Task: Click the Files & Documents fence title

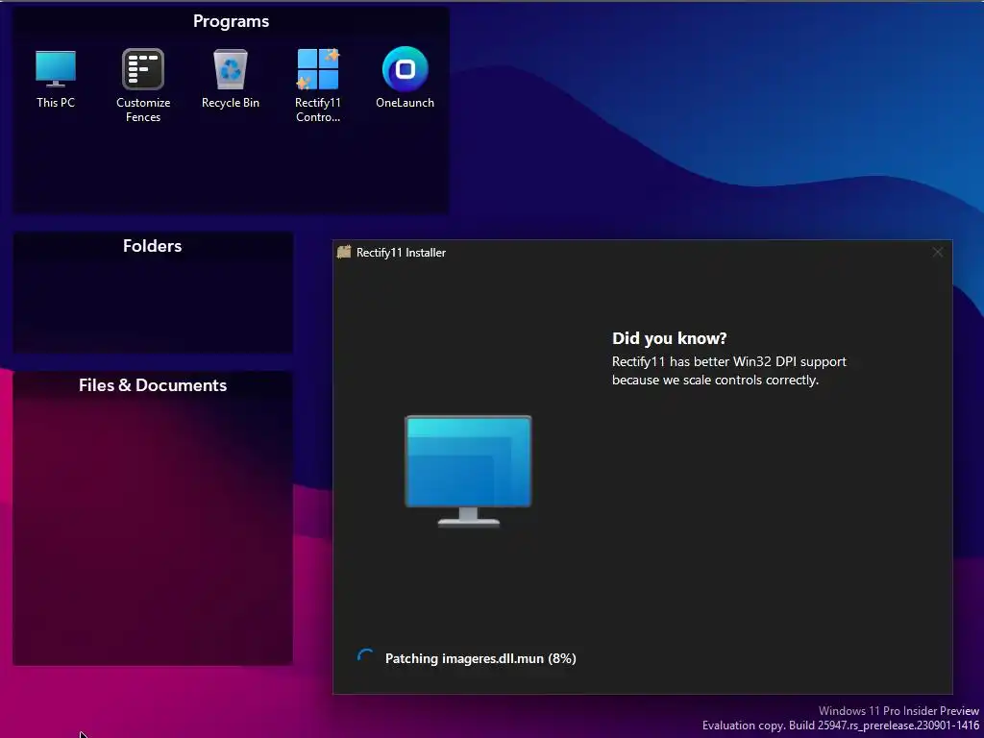Action: point(153,385)
